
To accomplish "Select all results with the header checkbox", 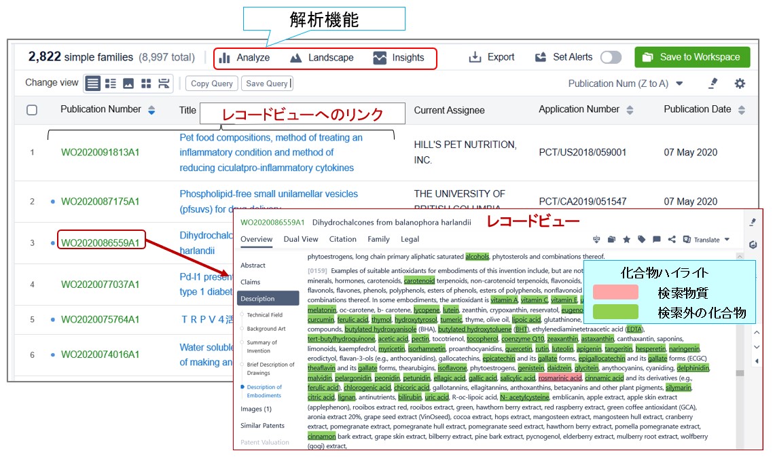I will click(31, 111).
